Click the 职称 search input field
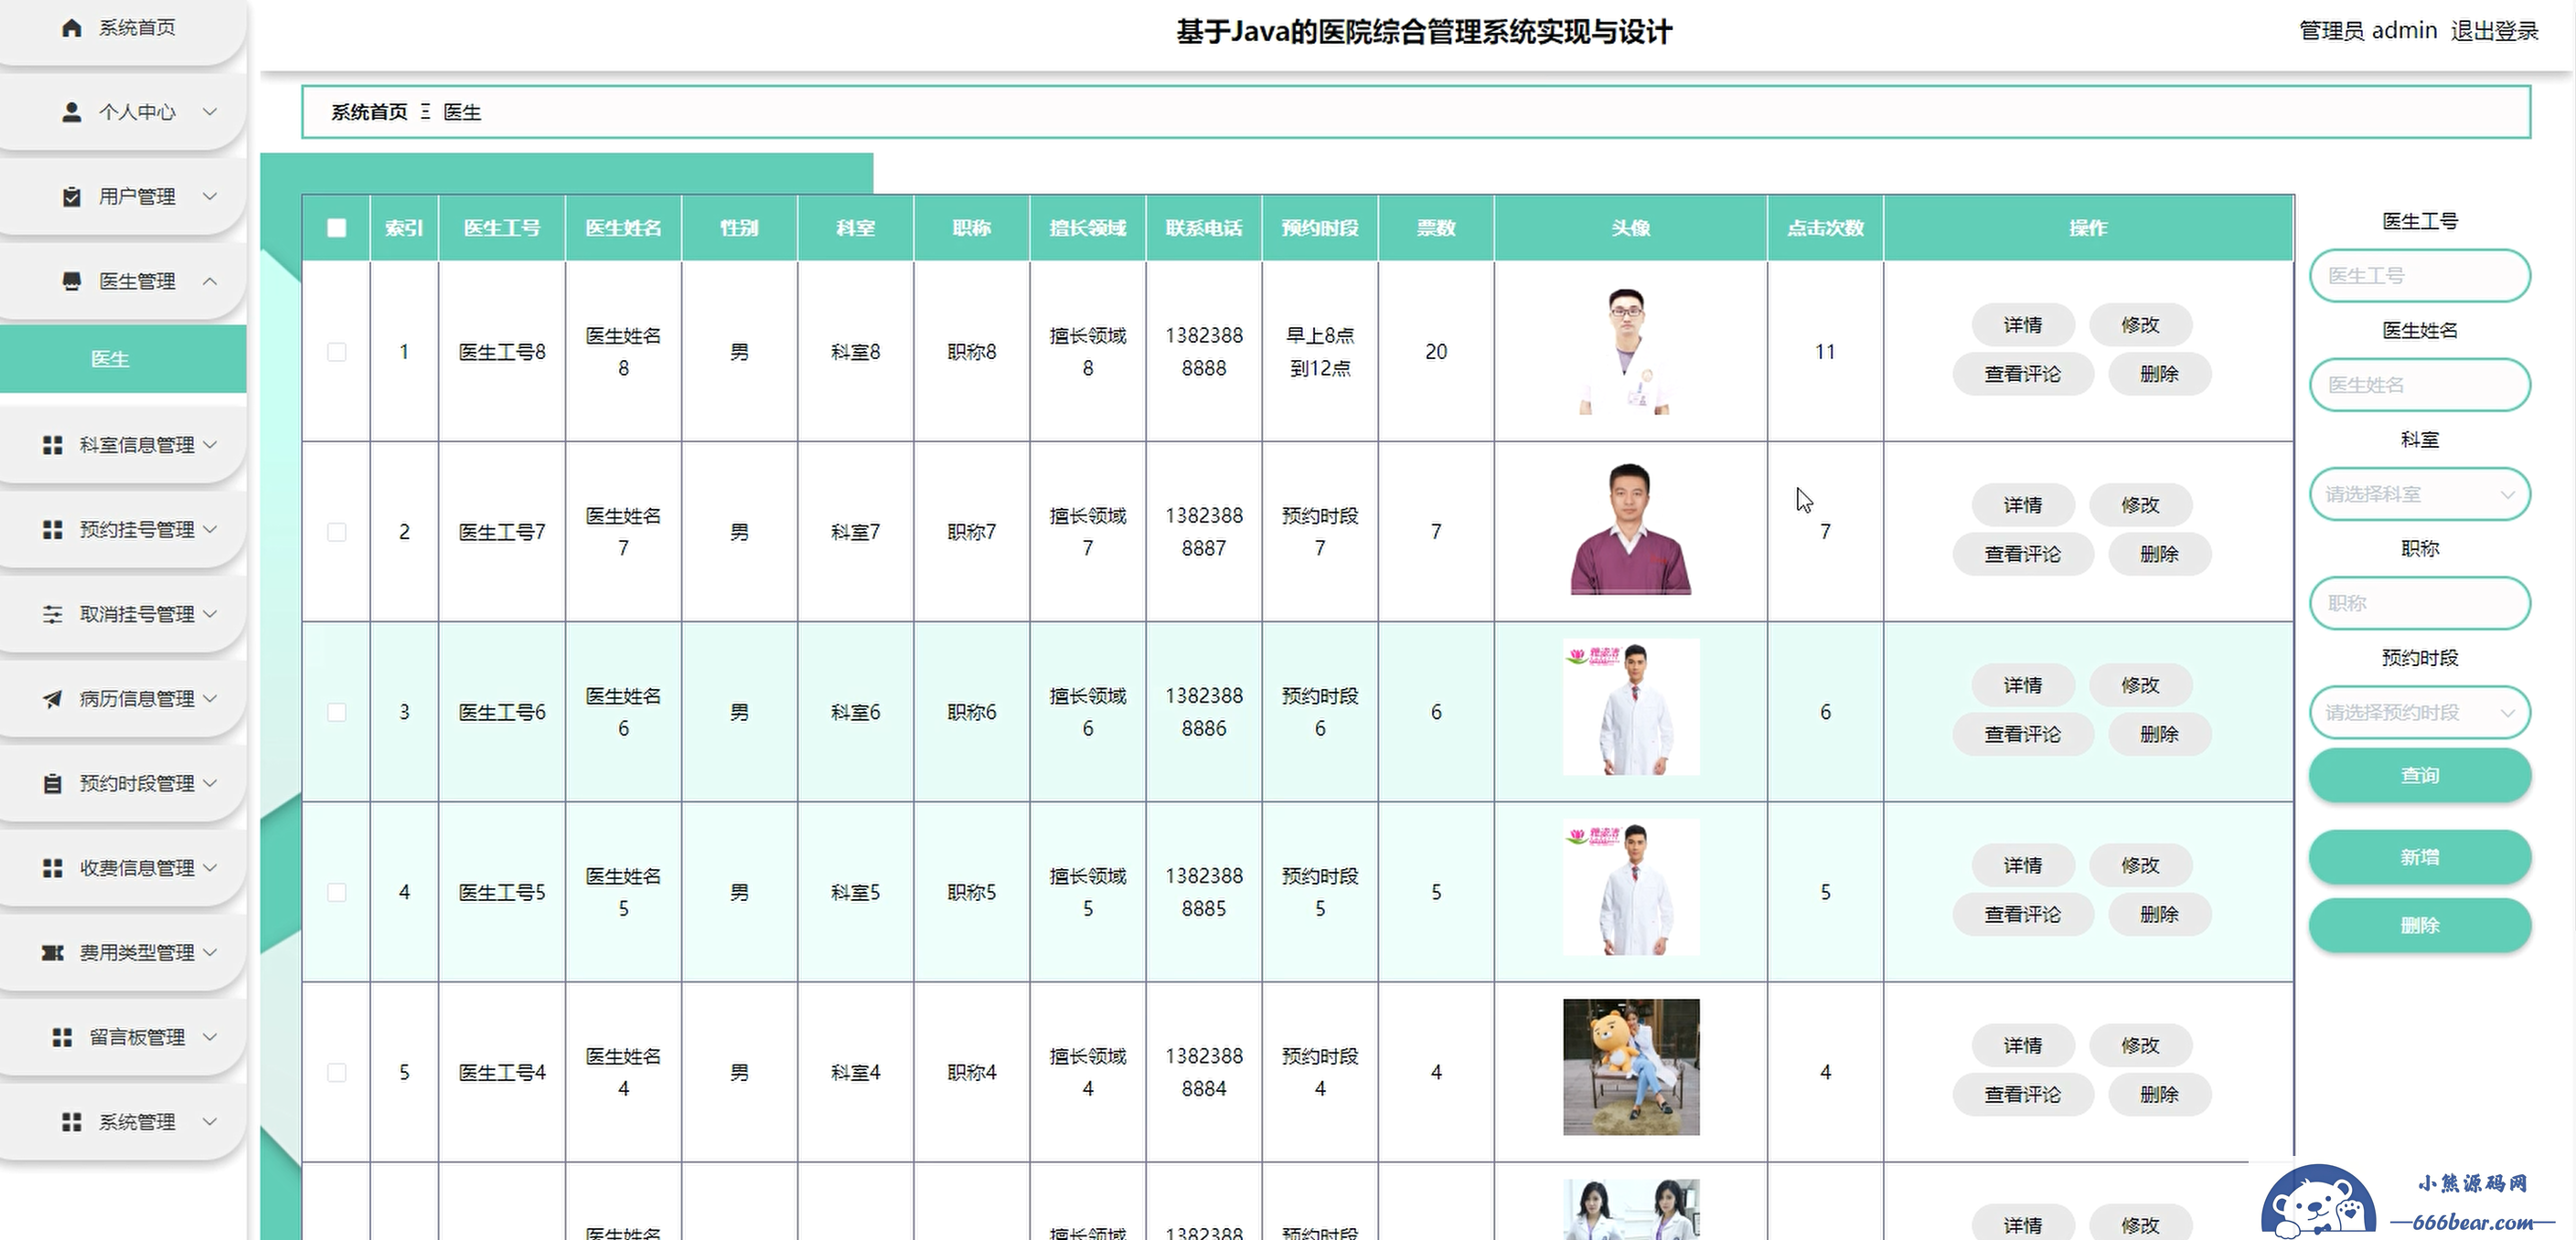The width and height of the screenshot is (2576, 1240). [x=2420, y=603]
